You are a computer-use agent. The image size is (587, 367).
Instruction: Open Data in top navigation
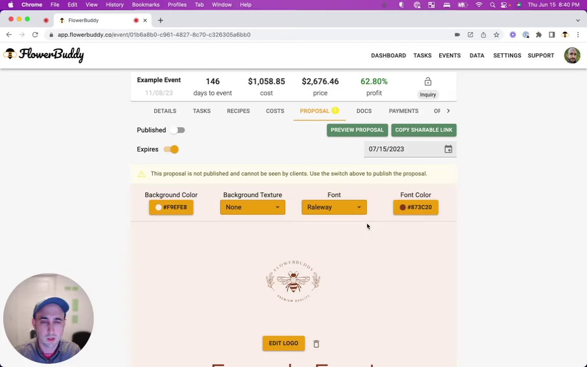pyautogui.click(x=477, y=56)
